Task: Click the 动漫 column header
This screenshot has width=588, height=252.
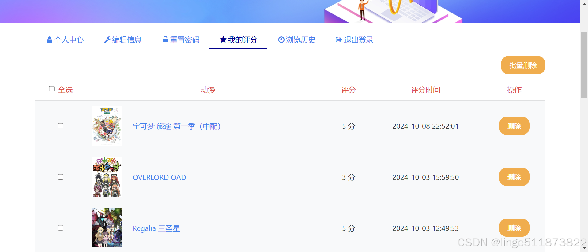Action: (208, 90)
